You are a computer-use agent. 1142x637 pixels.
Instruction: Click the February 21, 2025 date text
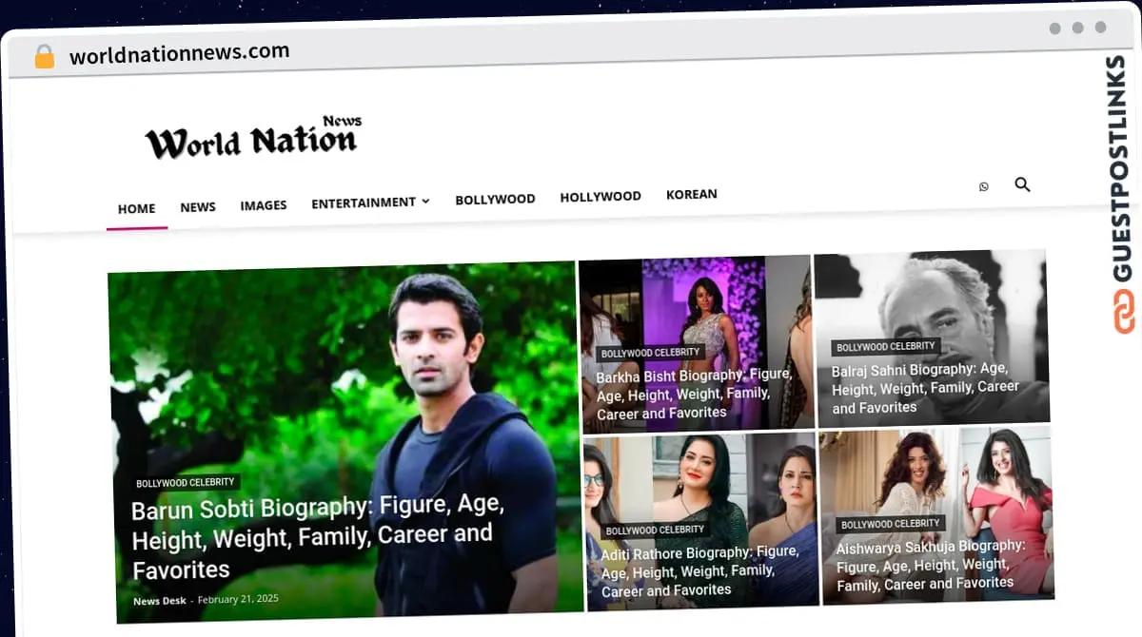point(238,600)
